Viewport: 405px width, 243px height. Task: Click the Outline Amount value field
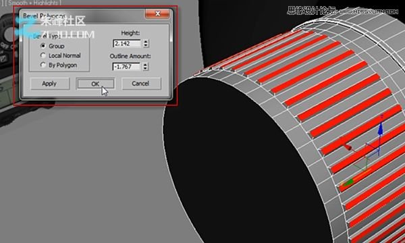127,67
